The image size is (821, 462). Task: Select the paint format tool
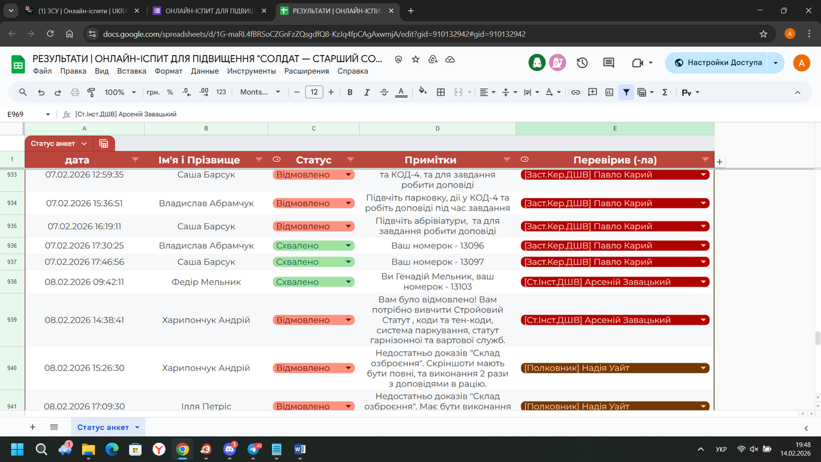click(x=91, y=92)
